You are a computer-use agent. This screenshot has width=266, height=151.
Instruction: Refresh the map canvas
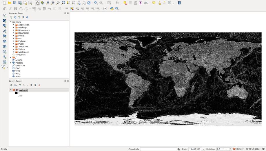[89, 3]
